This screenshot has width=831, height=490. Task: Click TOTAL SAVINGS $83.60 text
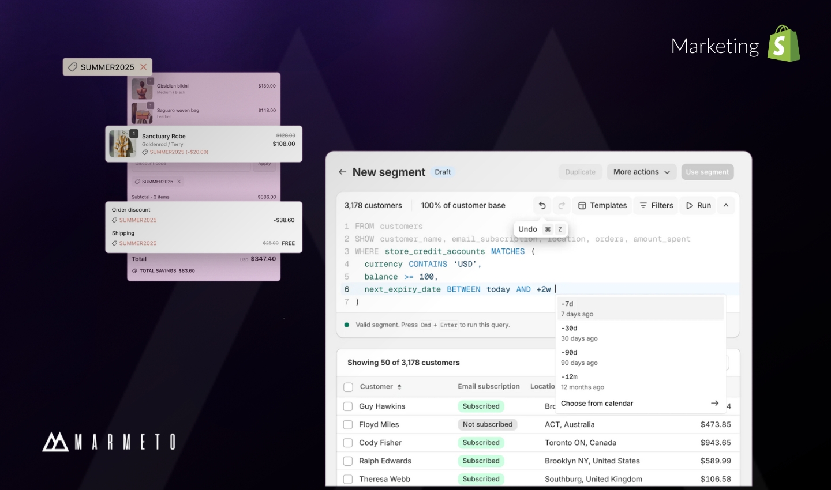tap(167, 270)
